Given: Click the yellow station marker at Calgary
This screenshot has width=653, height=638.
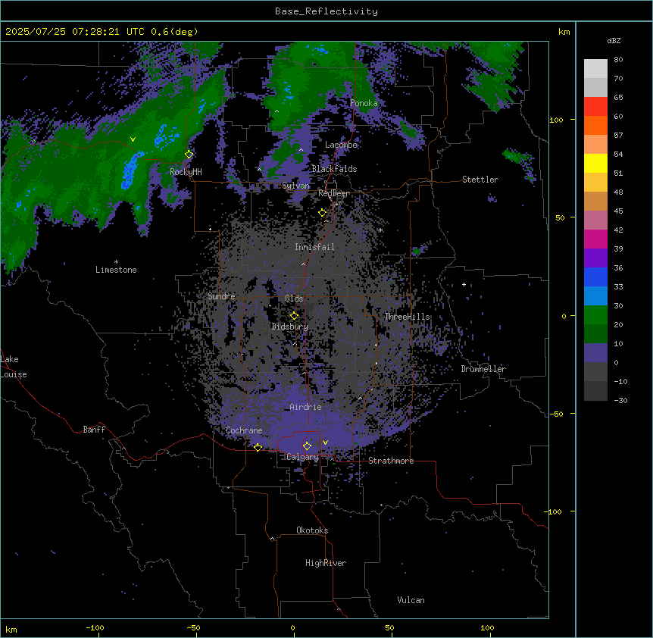Looking at the screenshot, I should point(307,446).
